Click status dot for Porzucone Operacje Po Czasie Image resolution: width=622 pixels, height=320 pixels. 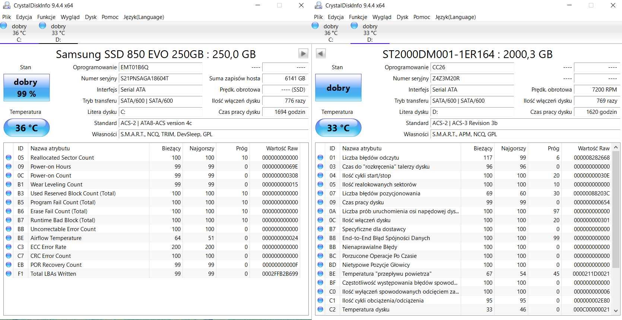(x=320, y=256)
